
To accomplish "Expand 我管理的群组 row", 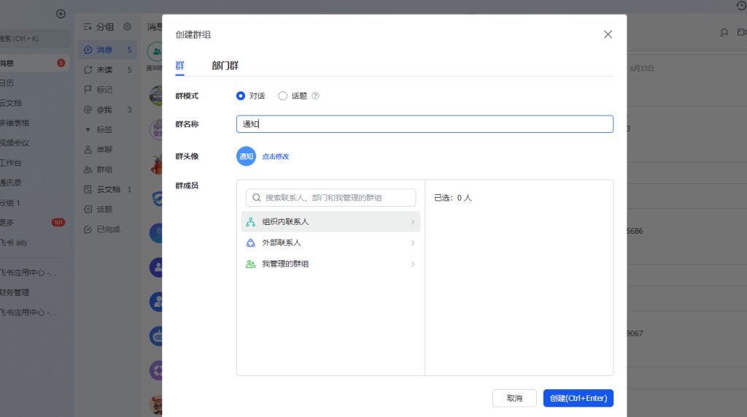I will 330,264.
